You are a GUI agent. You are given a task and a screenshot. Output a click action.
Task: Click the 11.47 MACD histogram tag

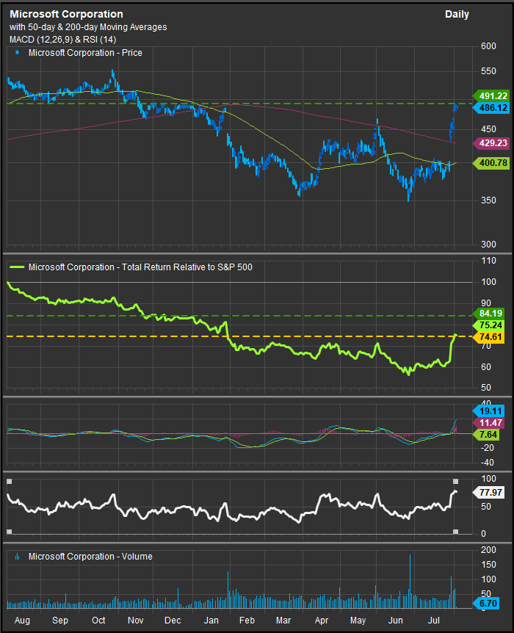click(x=488, y=423)
